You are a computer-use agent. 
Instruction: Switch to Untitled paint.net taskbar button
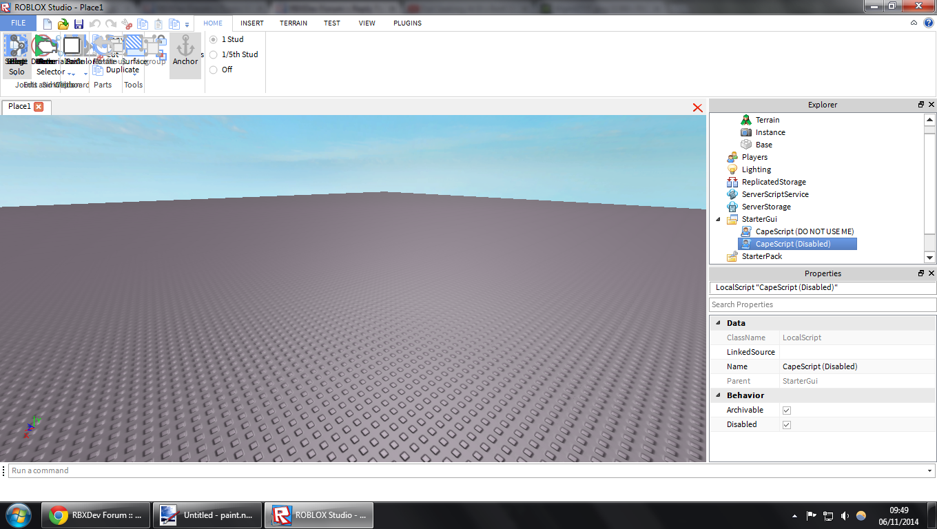click(x=207, y=515)
